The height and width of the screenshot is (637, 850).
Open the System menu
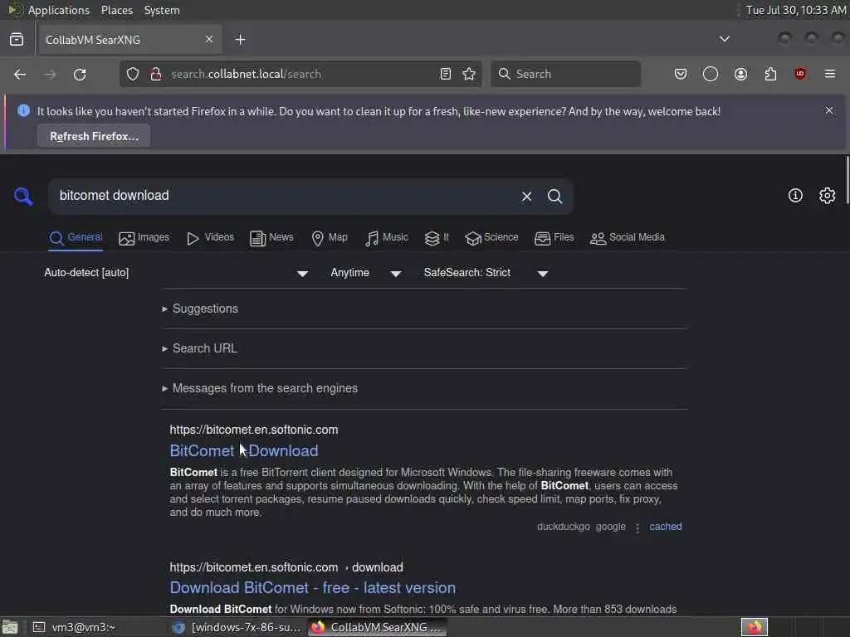[162, 10]
